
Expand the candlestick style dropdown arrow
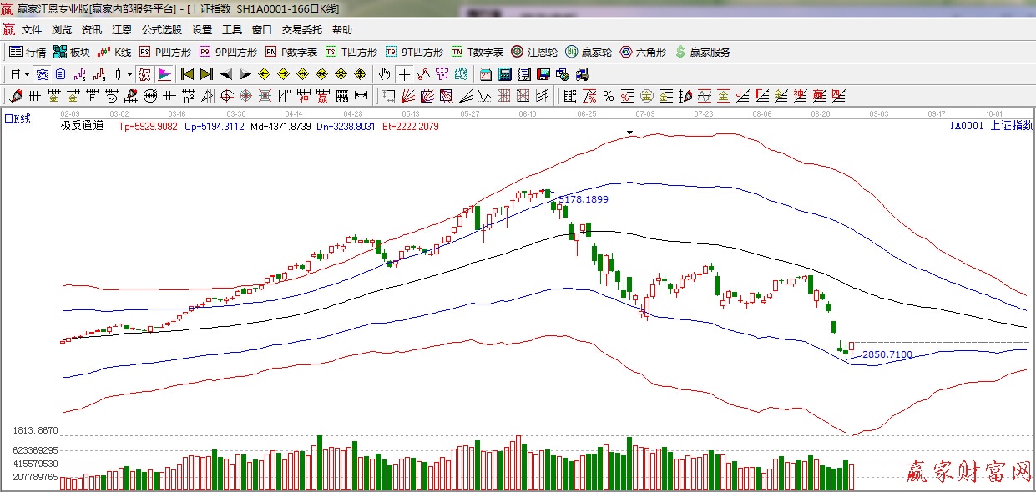pos(129,74)
